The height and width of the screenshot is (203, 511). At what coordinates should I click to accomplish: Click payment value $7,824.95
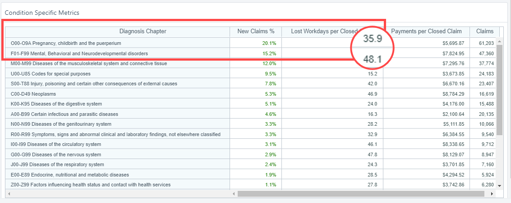(x=453, y=53)
